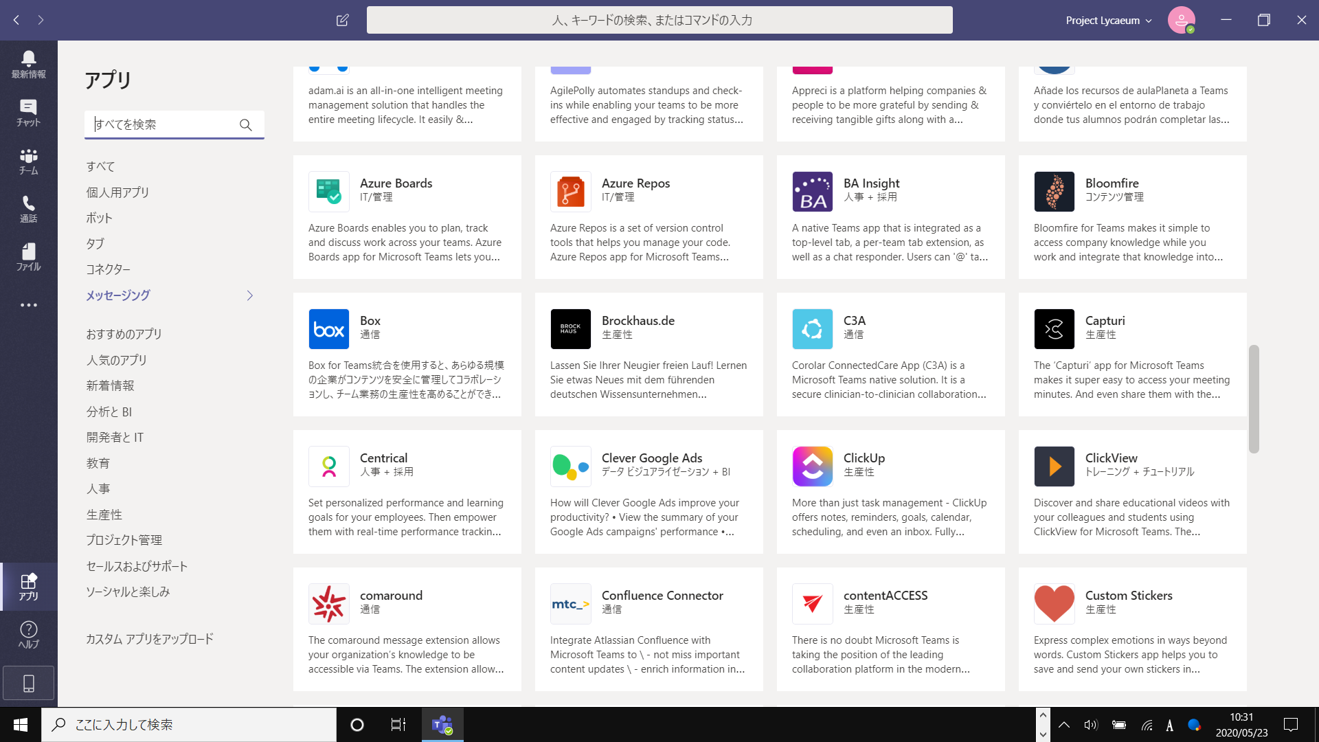Click the mobile app download icon

point(28,683)
